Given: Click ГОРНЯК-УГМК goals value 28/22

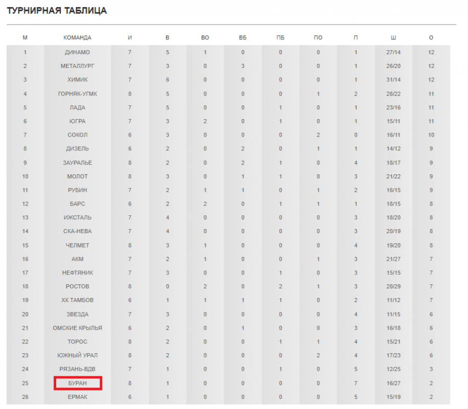Looking at the screenshot, I should point(393,94).
